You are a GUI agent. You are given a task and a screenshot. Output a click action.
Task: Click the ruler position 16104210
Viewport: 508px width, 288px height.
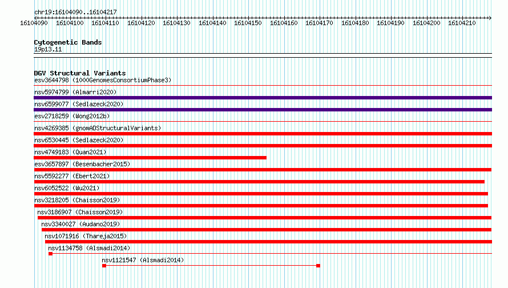[x=462, y=23]
